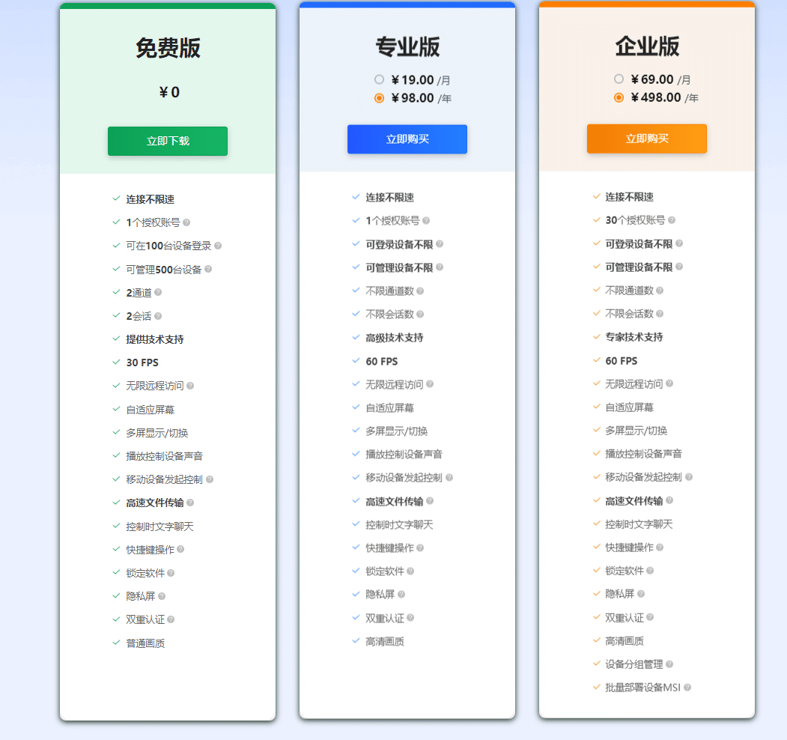Open help icon beside 可管理设备不限 in 专业版

pos(440,267)
